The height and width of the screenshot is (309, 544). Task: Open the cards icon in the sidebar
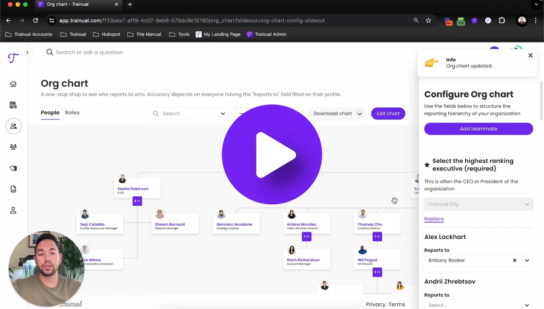[13, 168]
